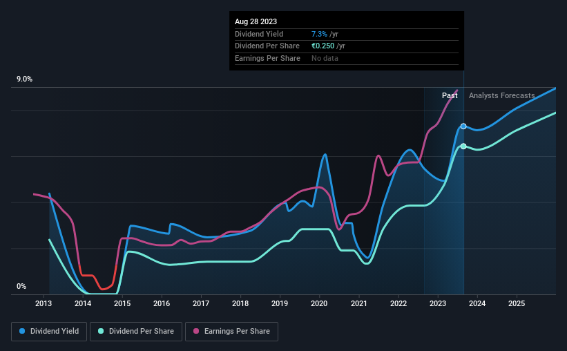This screenshot has width=567, height=351.
Task: Toggle the Dividend Yield legend button
Action: (49, 332)
